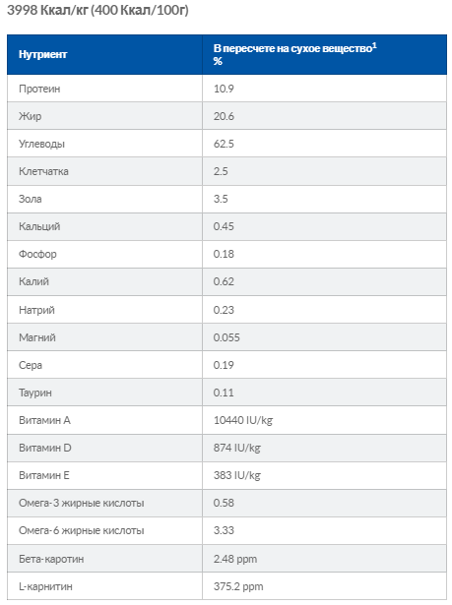Click the 'Фосфор' value 0.18
The height and width of the screenshot is (605, 452).
224,254
